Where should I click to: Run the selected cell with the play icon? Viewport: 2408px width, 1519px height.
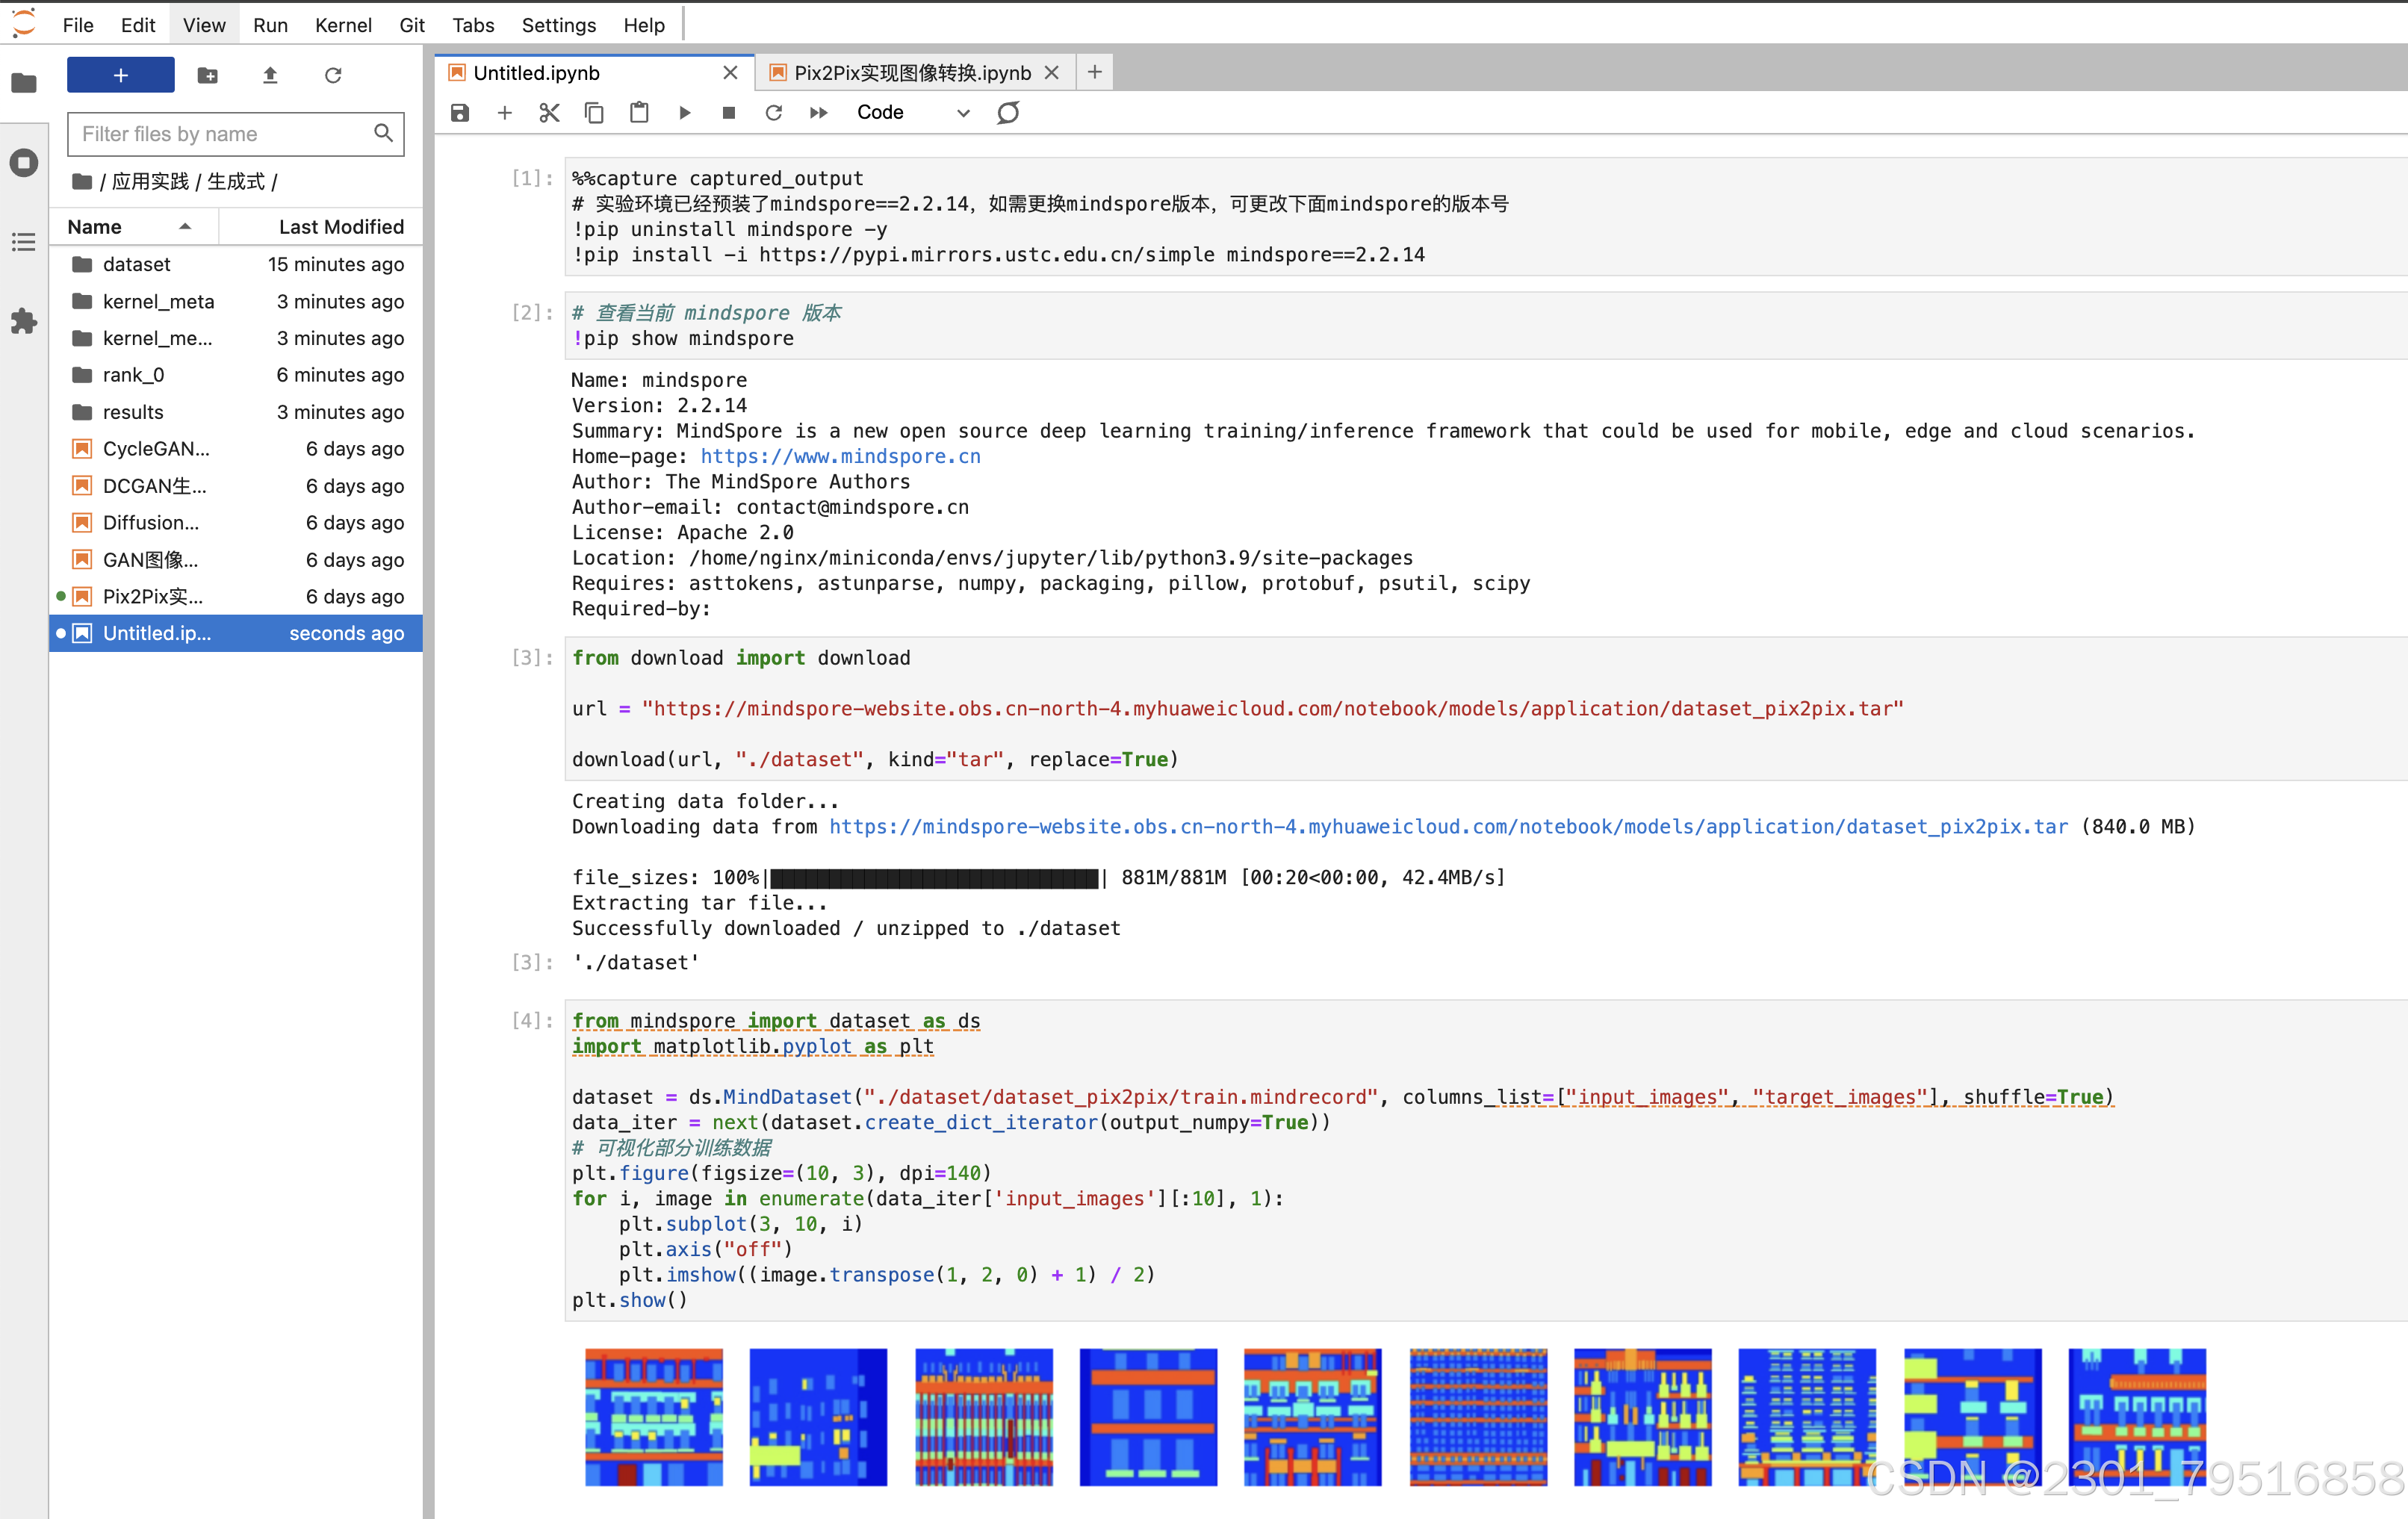click(685, 113)
